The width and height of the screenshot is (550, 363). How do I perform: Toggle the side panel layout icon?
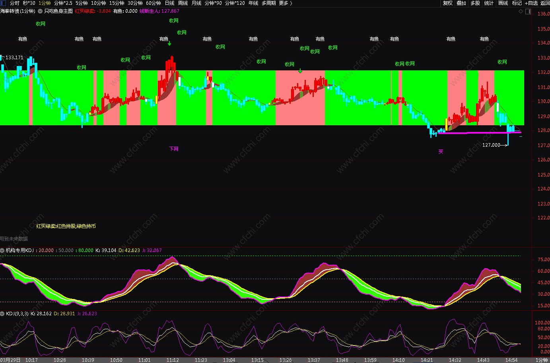coord(528,12)
